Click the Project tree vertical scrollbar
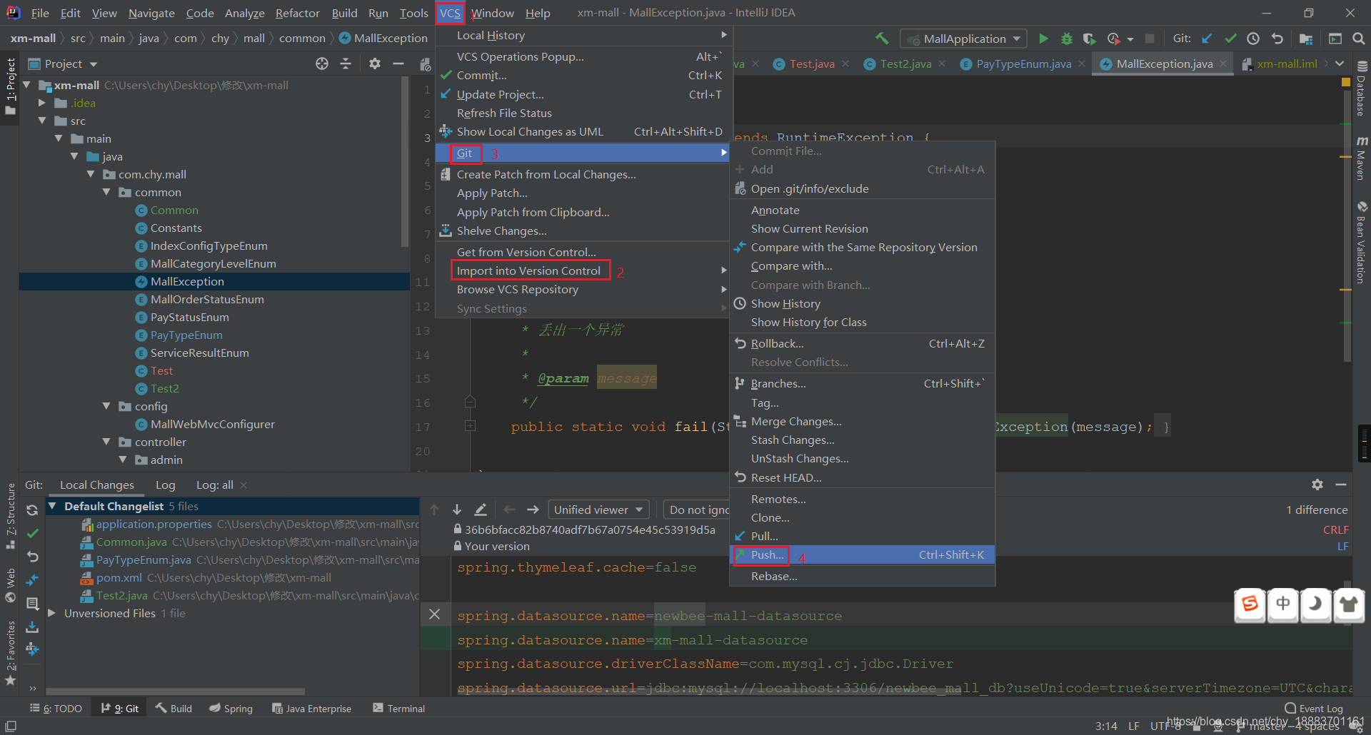Image resolution: width=1371 pixels, height=735 pixels. (x=405, y=161)
